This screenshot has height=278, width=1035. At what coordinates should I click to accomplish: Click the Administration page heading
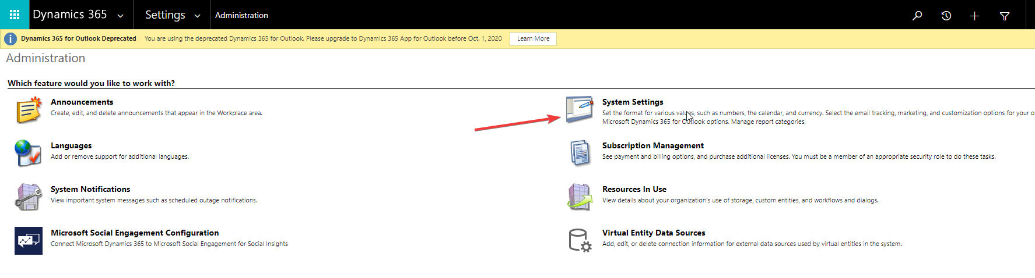[45, 58]
